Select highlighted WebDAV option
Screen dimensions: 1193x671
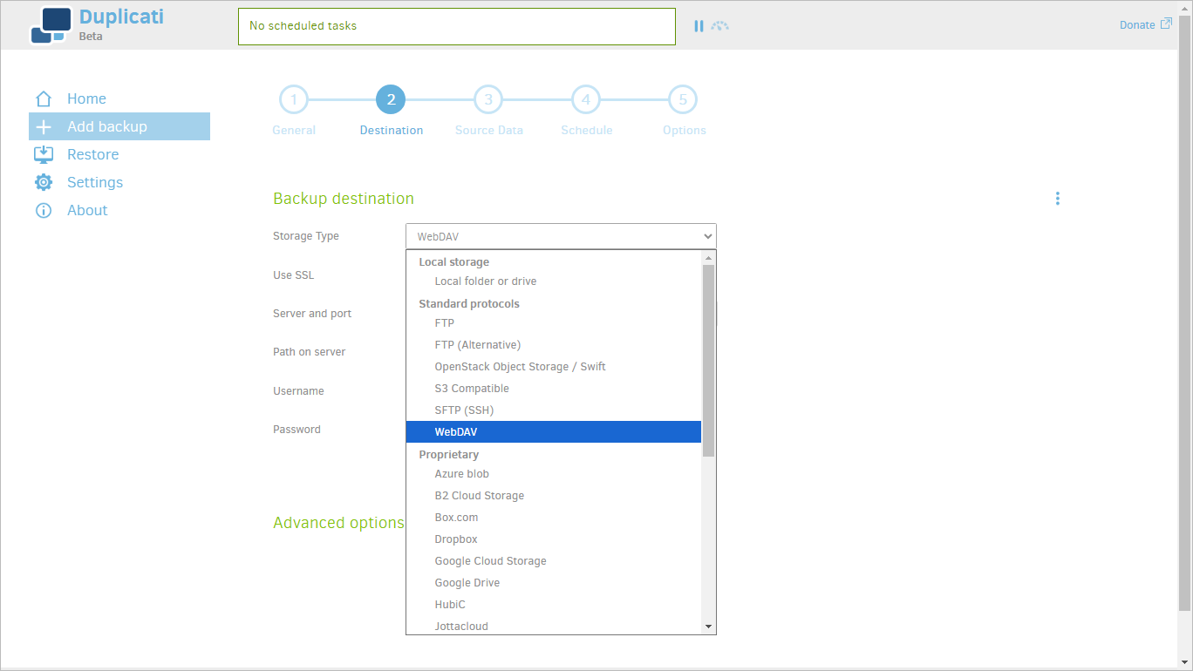coord(554,432)
